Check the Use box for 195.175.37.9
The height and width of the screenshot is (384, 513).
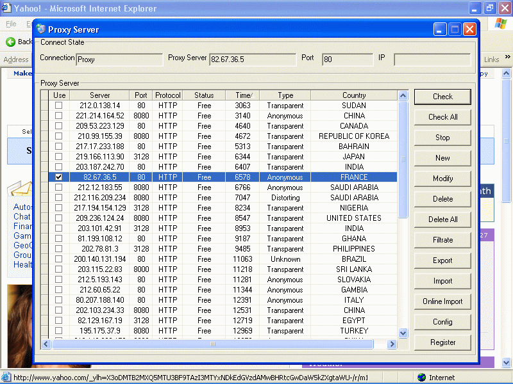tap(58, 330)
